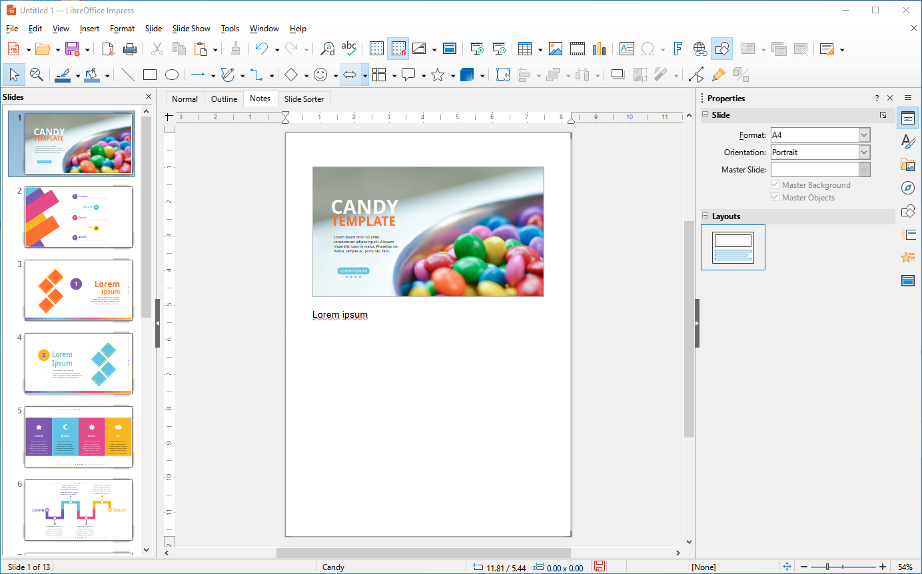Viewport: 922px width, 574px height.
Task: Click the Print icon
Action: pos(130,49)
